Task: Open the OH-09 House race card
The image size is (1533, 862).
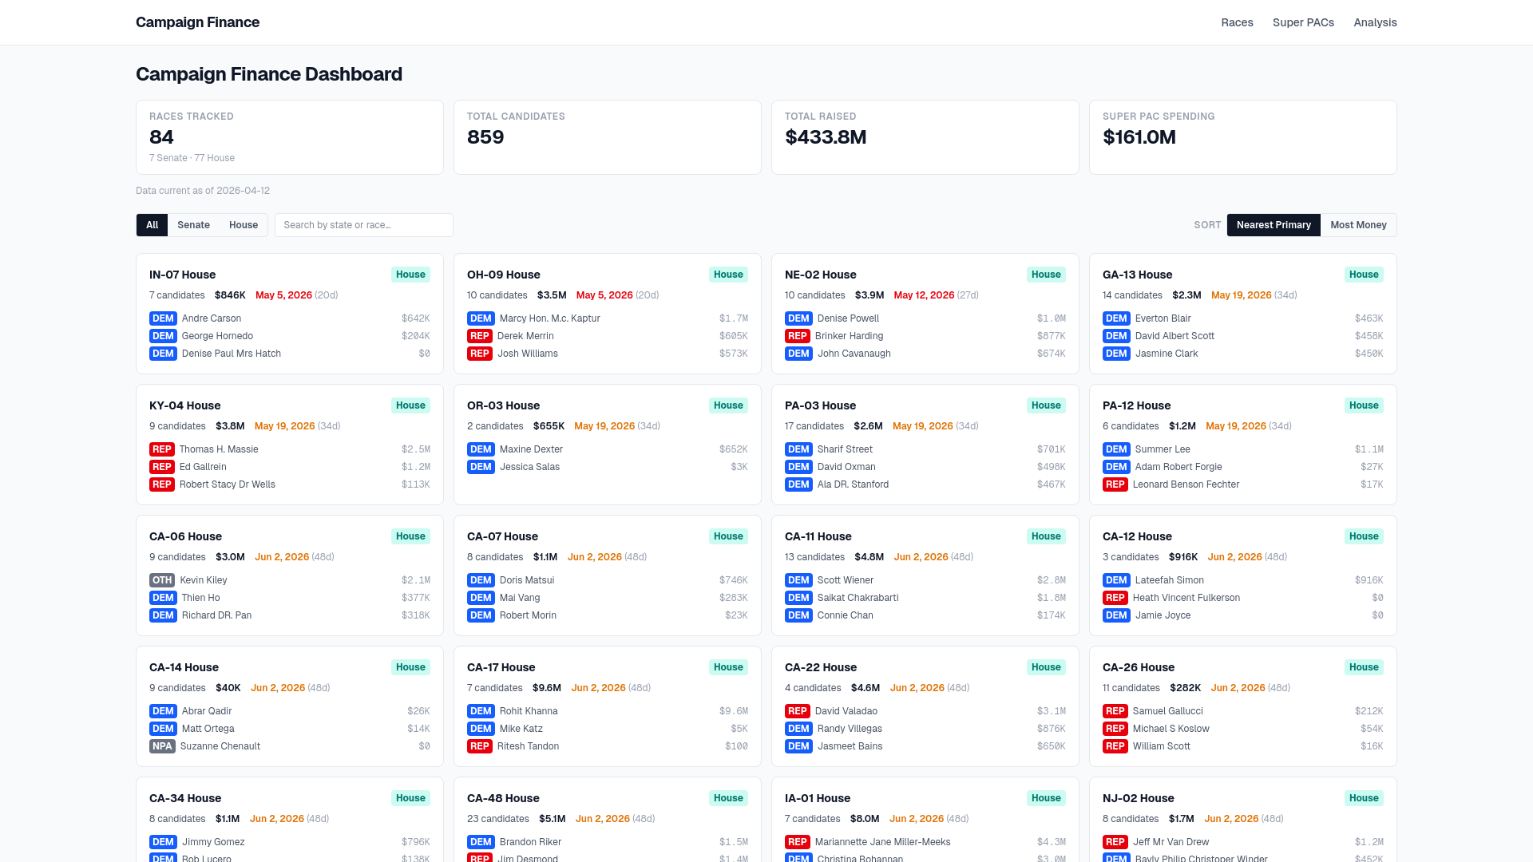Action: pos(608,314)
